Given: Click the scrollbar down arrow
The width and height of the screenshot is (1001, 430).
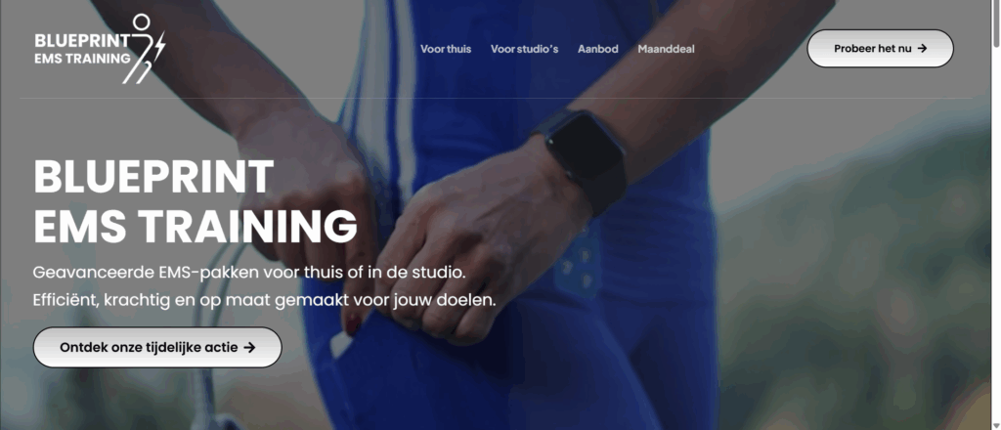Looking at the screenshot, I should coord(996,425).
